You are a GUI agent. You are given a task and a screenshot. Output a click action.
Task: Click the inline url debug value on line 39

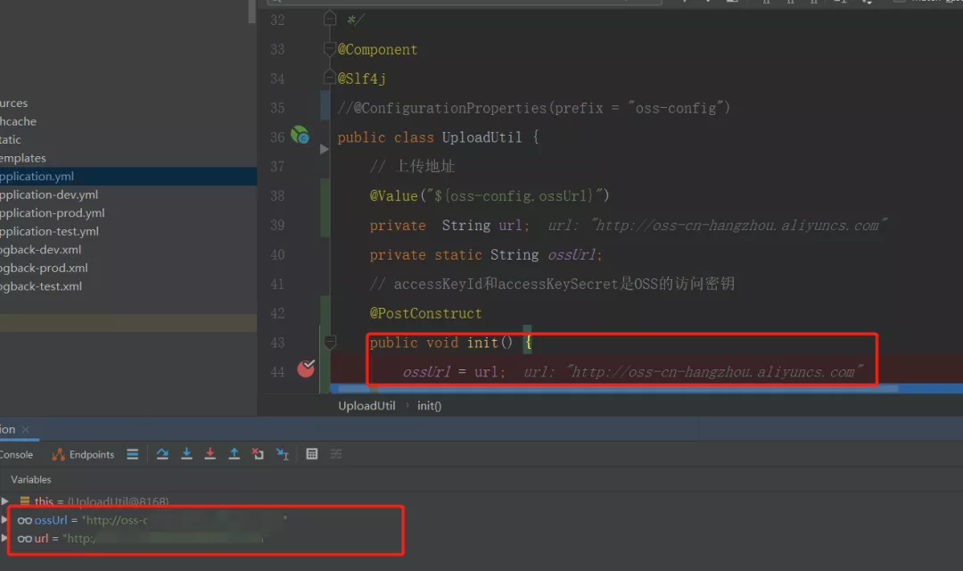pos(717,226)
